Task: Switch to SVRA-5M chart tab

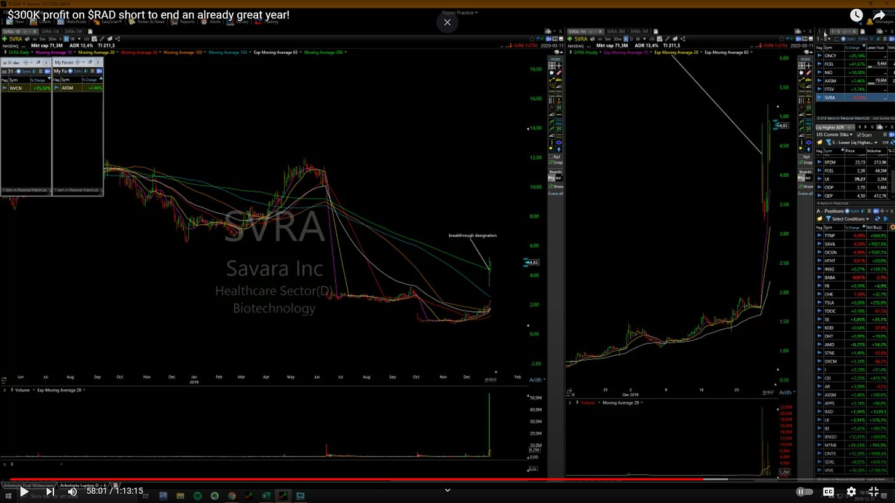Action: point(615,31)
